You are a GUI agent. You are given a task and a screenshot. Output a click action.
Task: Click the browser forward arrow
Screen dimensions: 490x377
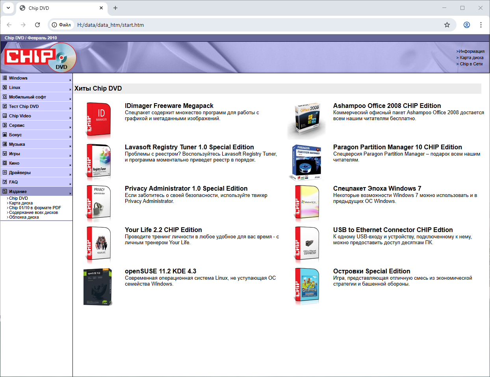23,25
